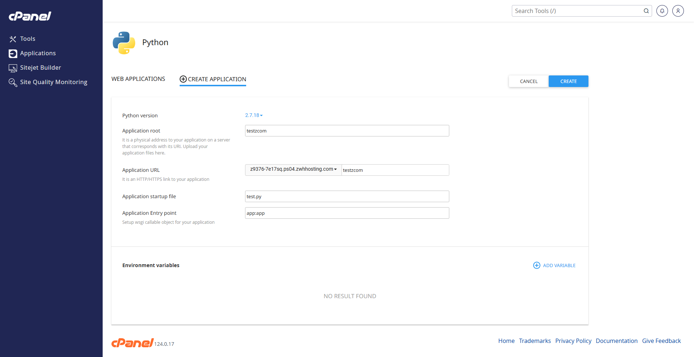Click footer cPanel logo
The image size is (694, 357).
tap(132, 343)
